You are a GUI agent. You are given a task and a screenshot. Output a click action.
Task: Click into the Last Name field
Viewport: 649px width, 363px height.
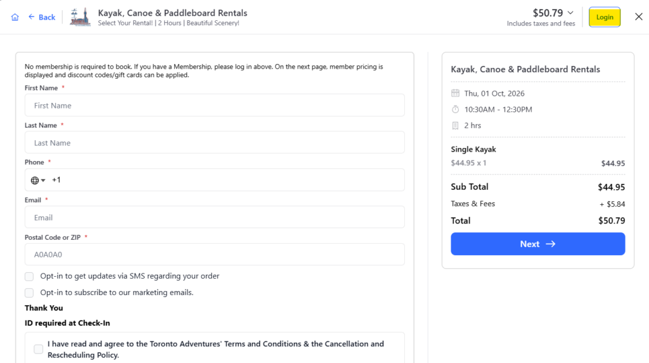point(214,143)
